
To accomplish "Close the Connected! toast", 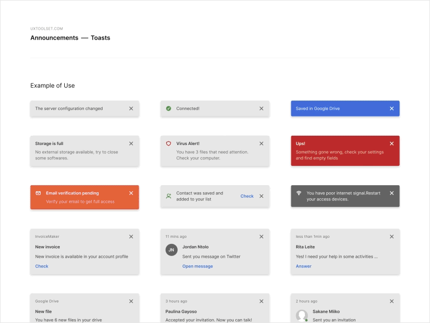I will [x=262, y=109].
